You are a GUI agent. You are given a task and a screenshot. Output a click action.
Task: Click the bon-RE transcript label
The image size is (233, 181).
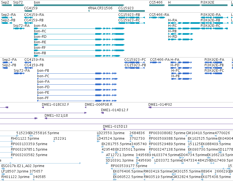click(x=40, y=42)
